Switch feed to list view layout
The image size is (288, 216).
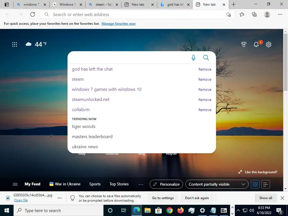265,184
